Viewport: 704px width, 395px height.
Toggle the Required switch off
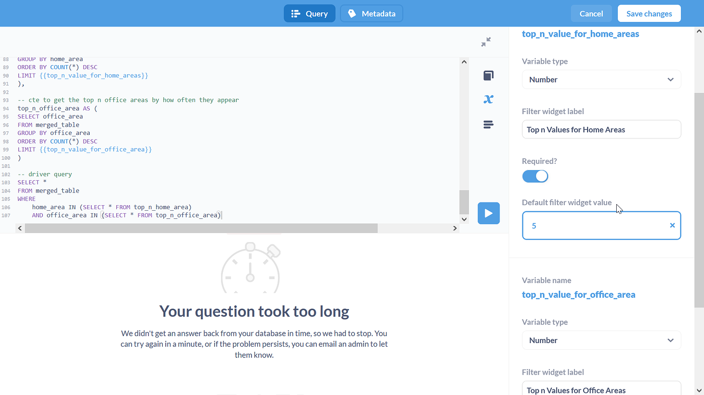pyautogui.click(x=535, y=176)
